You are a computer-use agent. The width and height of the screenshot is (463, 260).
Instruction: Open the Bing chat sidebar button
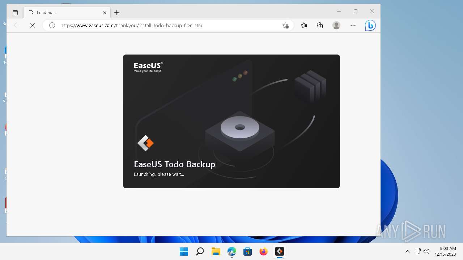(x=370, y=25)
